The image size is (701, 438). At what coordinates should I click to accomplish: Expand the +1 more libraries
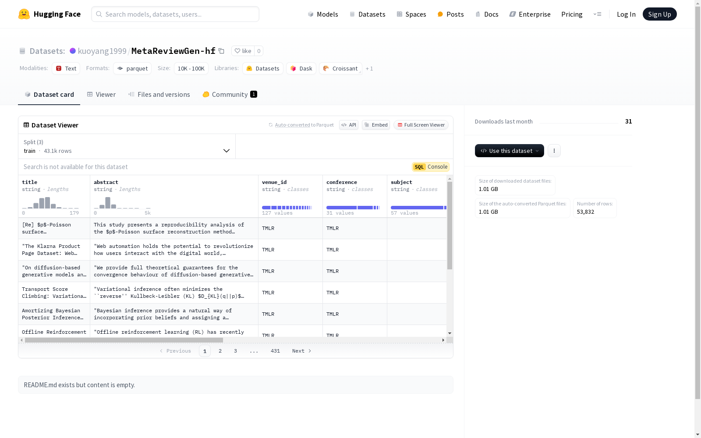pos(369,69)
